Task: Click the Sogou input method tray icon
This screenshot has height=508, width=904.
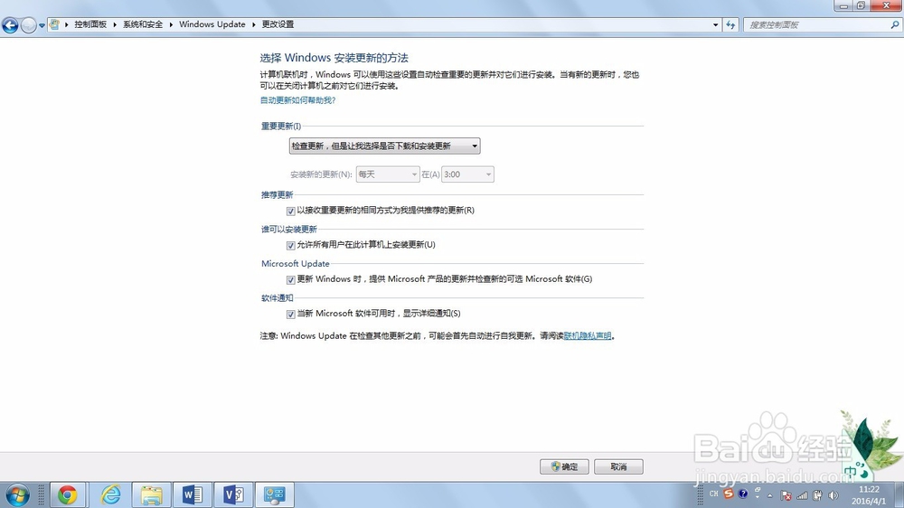Action: click(x=729, y=494)
